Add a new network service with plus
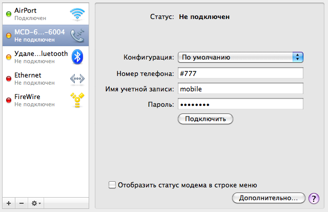This screenshot has width=328, height=212. (x=9, y=203)
